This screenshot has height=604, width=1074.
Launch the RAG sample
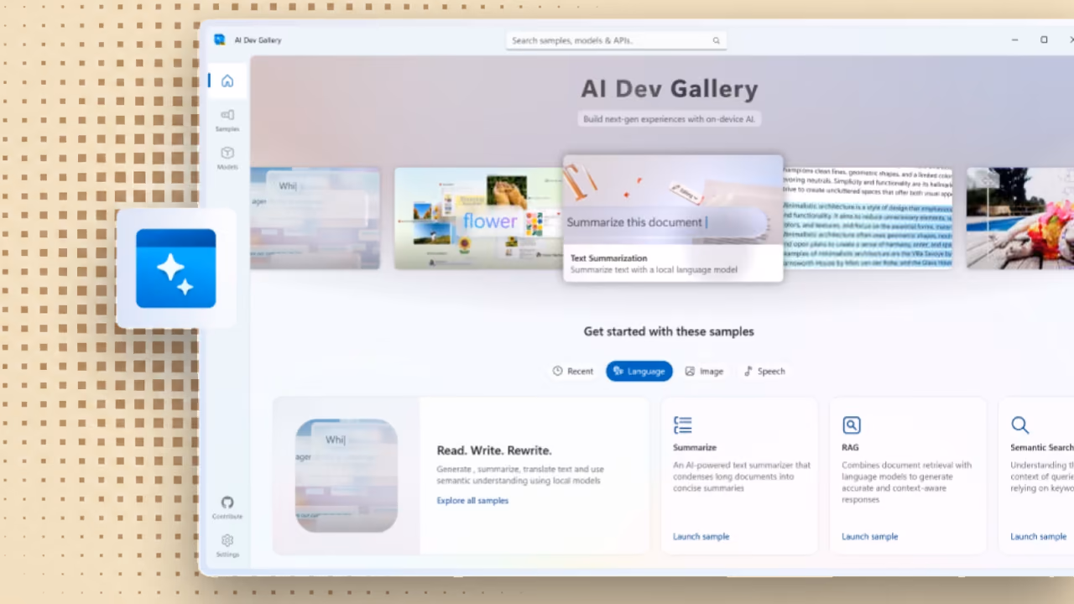[x=869, y=537]
